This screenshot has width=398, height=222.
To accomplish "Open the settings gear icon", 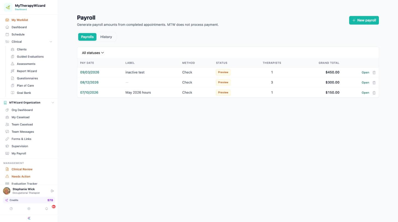I will [x=29, y=209].
